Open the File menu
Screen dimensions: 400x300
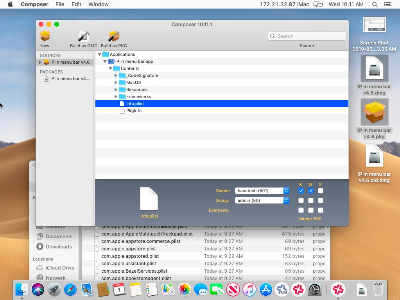[60, 4]
